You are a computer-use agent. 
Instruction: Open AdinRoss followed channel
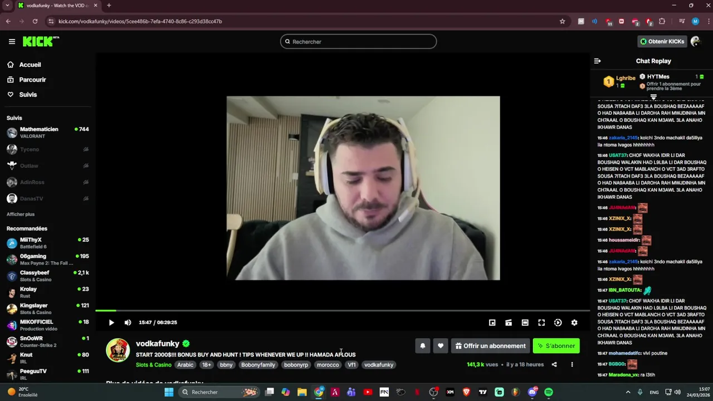coord(47,182)
